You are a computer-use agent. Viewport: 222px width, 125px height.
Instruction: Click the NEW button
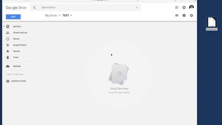13,17
